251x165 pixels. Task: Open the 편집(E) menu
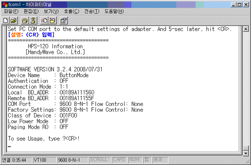coord(31,11)
